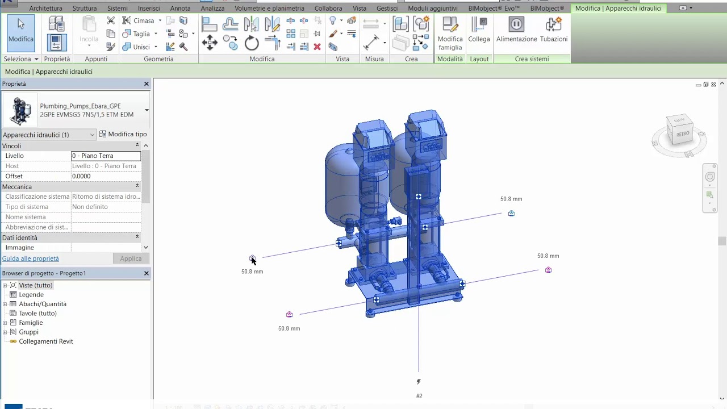Screen dimensions: 727x409
Task: Click the upper right 50.8 mm connector symbol
Action: [x=511, y=213]
